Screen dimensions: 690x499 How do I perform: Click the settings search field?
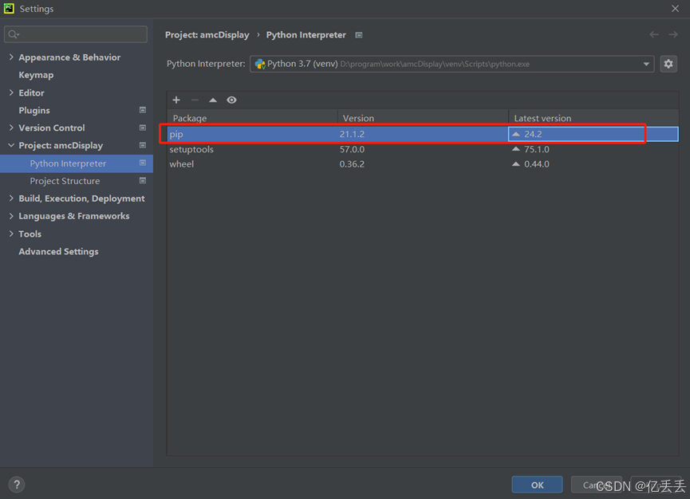pos(76,34)
